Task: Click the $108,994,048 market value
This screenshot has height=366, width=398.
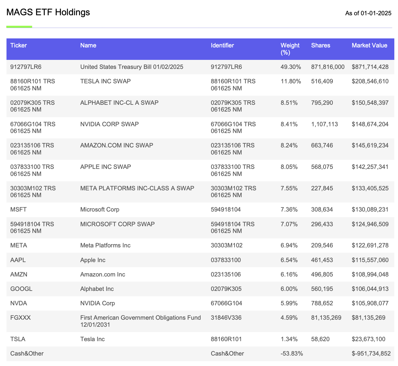Action: [x=370, y=274]
